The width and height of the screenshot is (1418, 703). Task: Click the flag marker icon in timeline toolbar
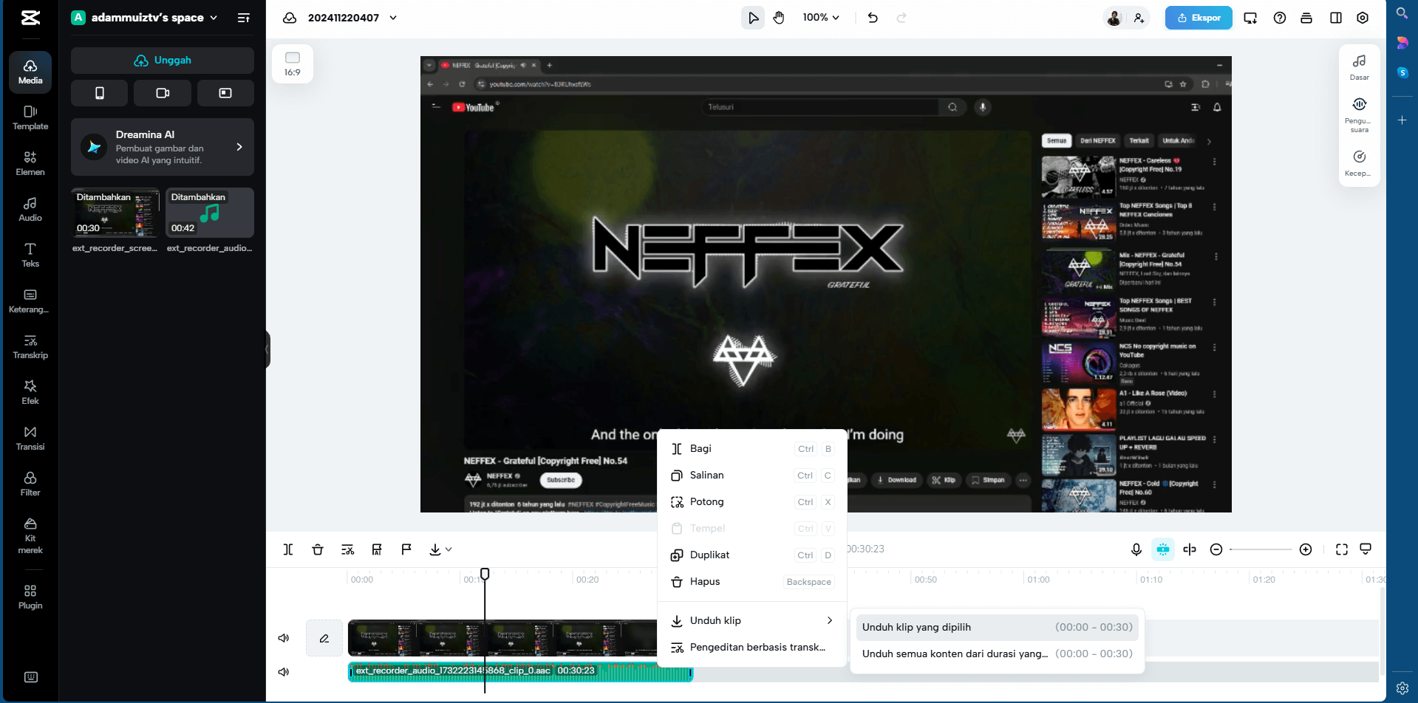point(406,549)
